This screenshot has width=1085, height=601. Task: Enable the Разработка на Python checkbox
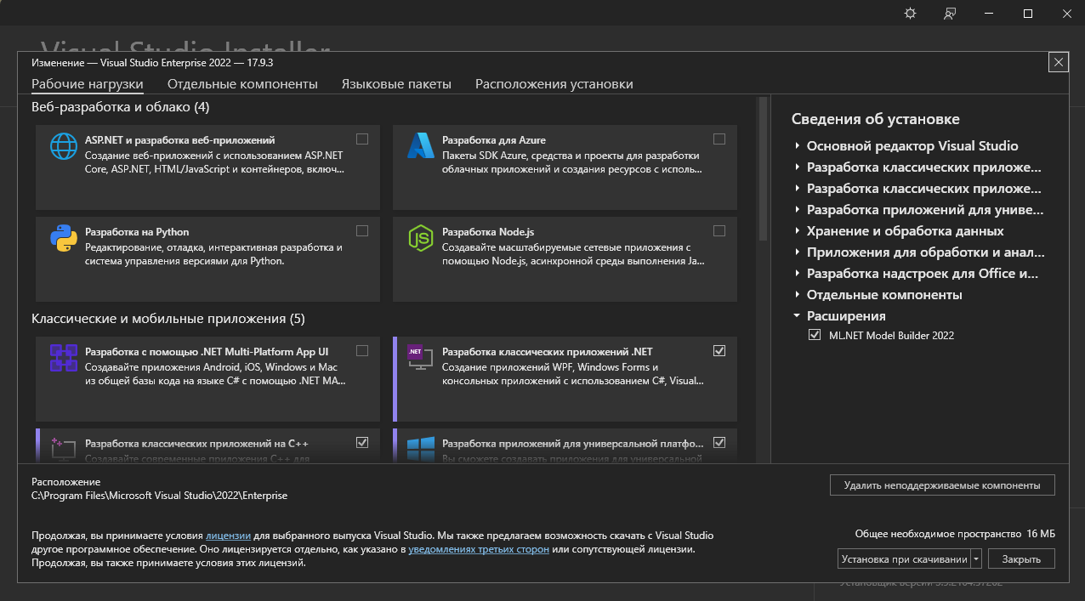click(362, 230)
